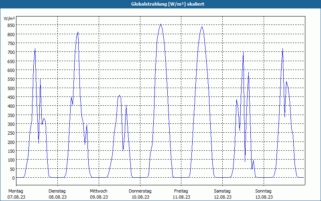Click the 07.08.23 date label
The image size is (321, 201).
pos(16,197)
